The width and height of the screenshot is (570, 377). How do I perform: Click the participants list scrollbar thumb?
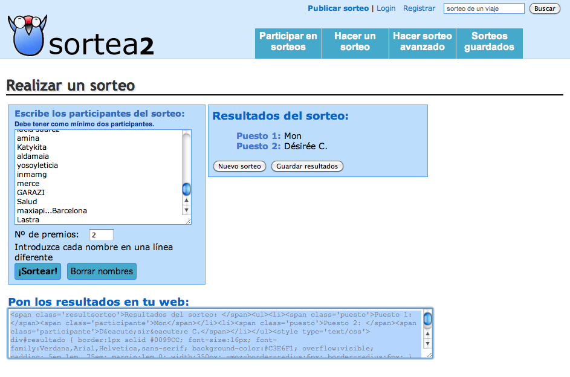pos(186,189)
